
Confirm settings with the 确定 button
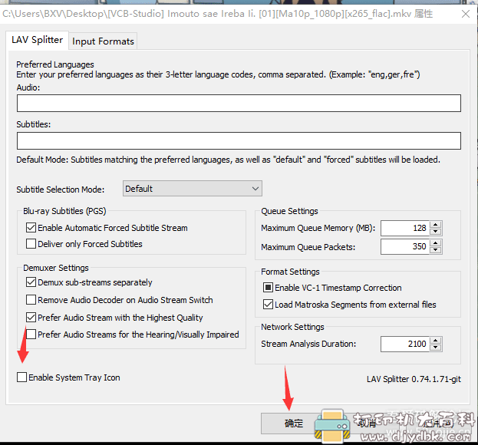pos(294,423)
